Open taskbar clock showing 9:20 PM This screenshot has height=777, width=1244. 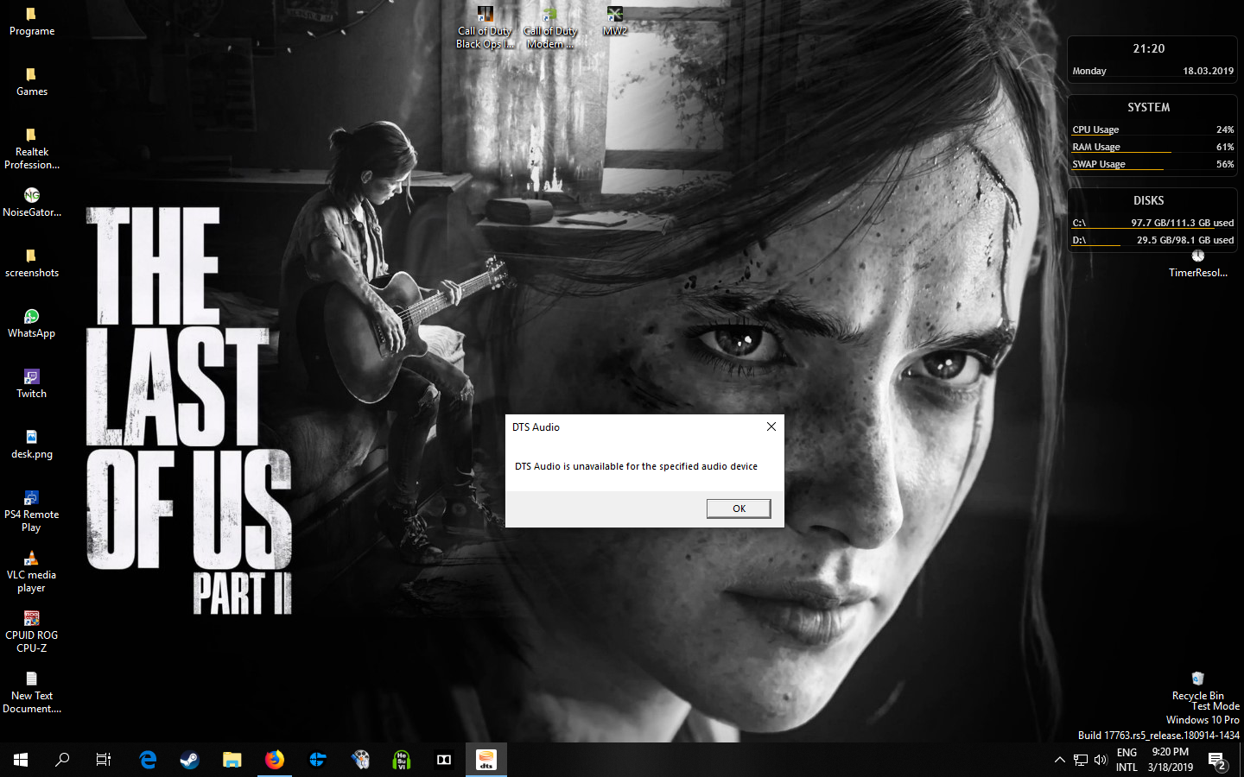(x=1171, y=760)
